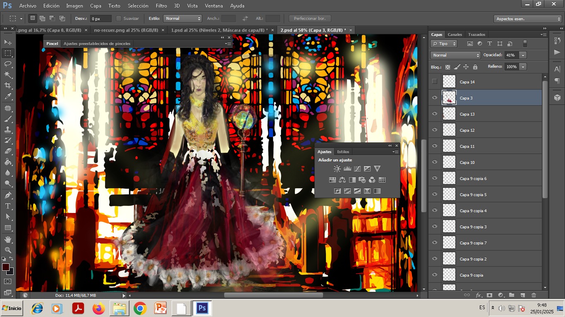Select the Brush tool
This screenshot has height=317, width=565.
tap(8, 119)
